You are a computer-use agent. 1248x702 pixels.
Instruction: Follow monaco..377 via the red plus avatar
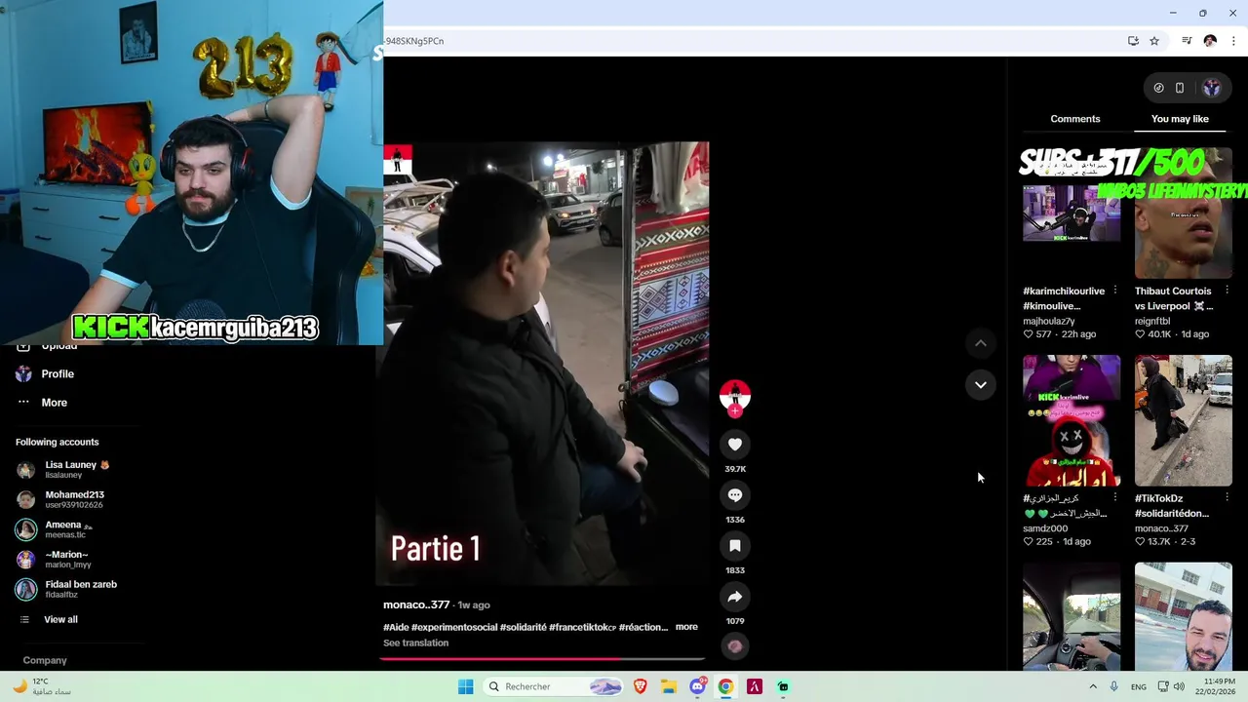(x=735, y=411)
